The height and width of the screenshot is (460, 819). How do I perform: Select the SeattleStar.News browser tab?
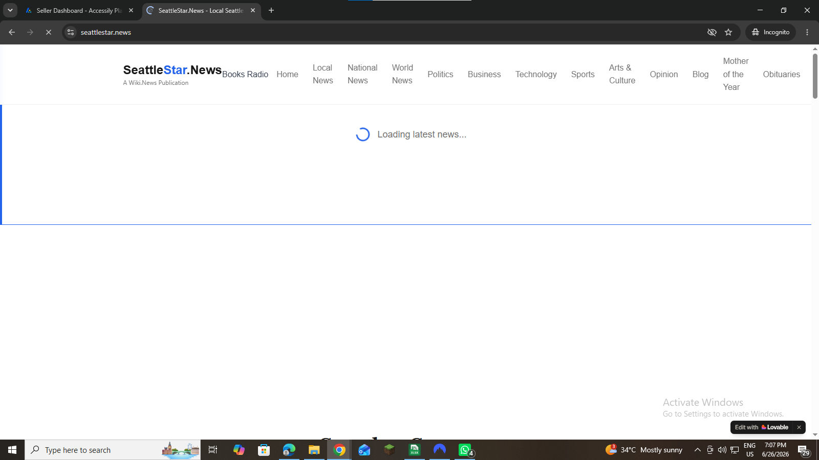pyautogui.click(x=201, y=10)
